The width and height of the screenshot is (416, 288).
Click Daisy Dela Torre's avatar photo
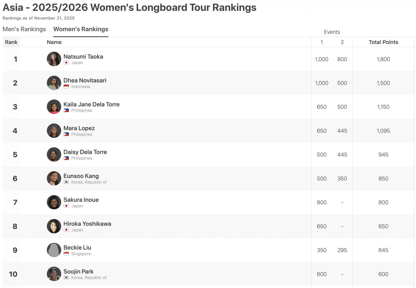(x=54, y=155)
